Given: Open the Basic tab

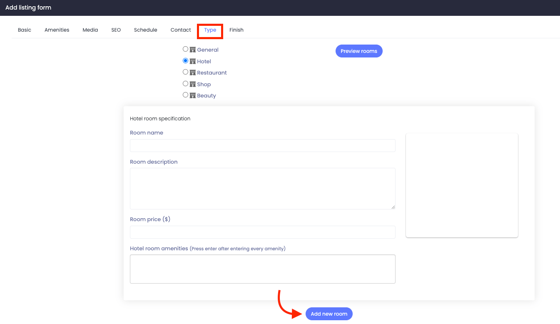Looking at the screenshot, I should (x=25, y=30).
